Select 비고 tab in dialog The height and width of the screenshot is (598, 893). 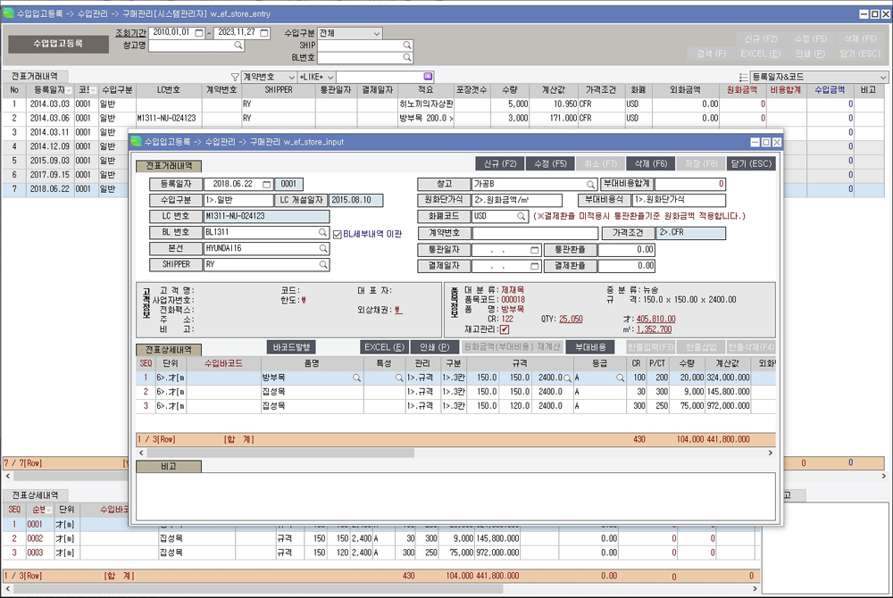pyautogui.click(x=169, y=467)
